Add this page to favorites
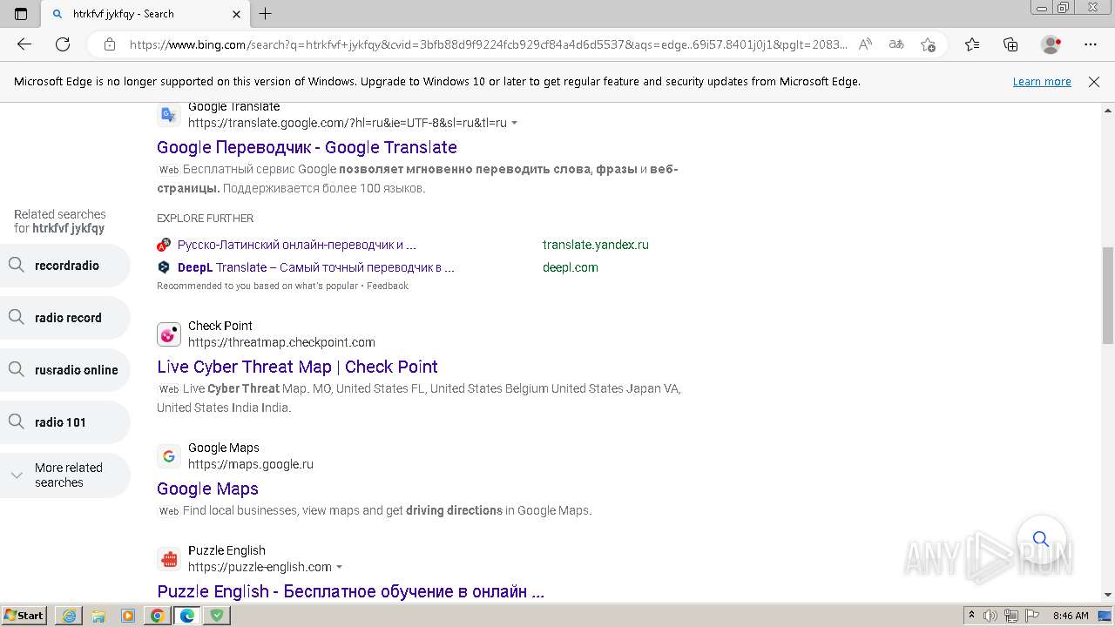Image resolution: width=1115 pixels, height=627 pixels. [928, 44]
